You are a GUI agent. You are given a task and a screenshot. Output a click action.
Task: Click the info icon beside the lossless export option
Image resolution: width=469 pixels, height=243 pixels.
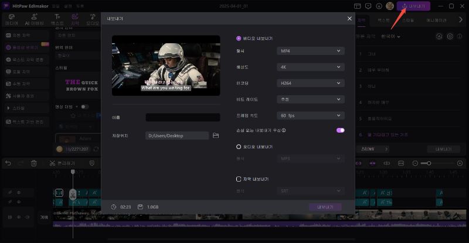point(284,130)
